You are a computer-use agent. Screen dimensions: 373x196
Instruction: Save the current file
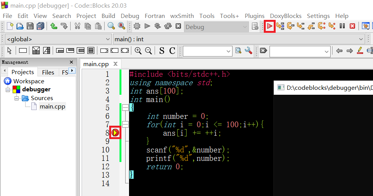click(30, 26)
